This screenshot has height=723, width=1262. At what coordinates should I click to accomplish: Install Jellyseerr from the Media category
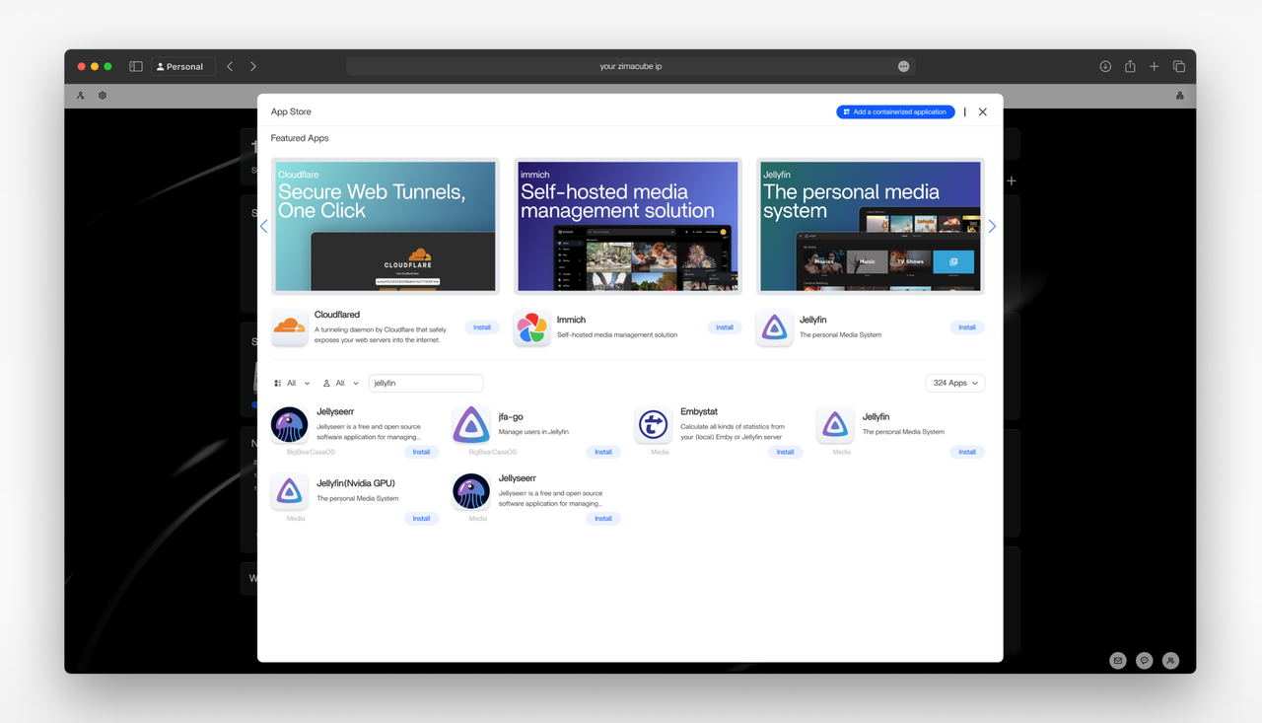click(x=603, y=518)
